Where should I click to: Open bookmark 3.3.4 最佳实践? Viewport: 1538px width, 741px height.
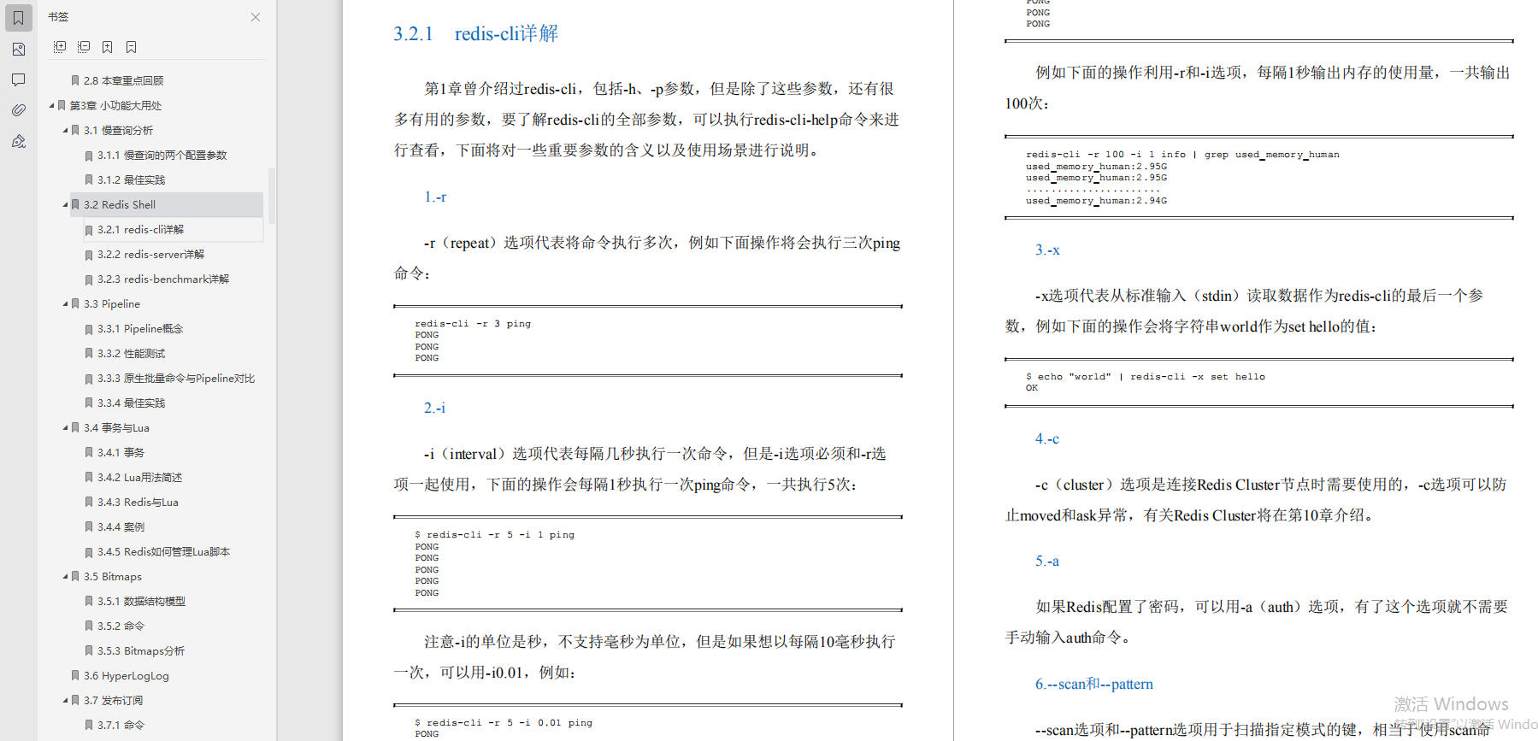coord(131,403)
